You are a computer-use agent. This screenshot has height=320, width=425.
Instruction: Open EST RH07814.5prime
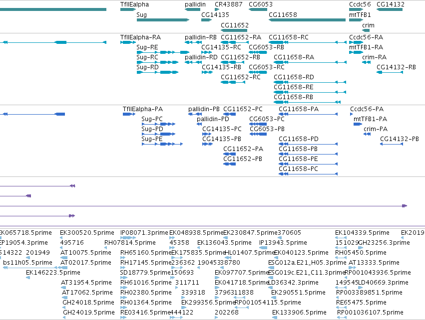tap(130, 243)
